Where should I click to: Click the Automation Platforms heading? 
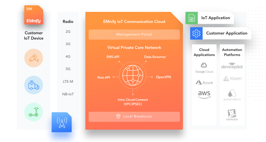232,52
